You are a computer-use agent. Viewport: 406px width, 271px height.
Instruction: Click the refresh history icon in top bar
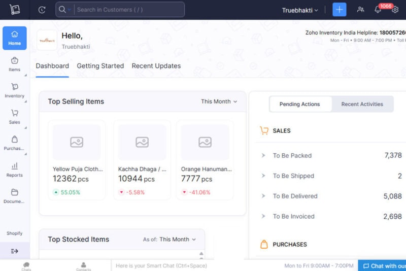pyautogui.click(x=42, y=10)
